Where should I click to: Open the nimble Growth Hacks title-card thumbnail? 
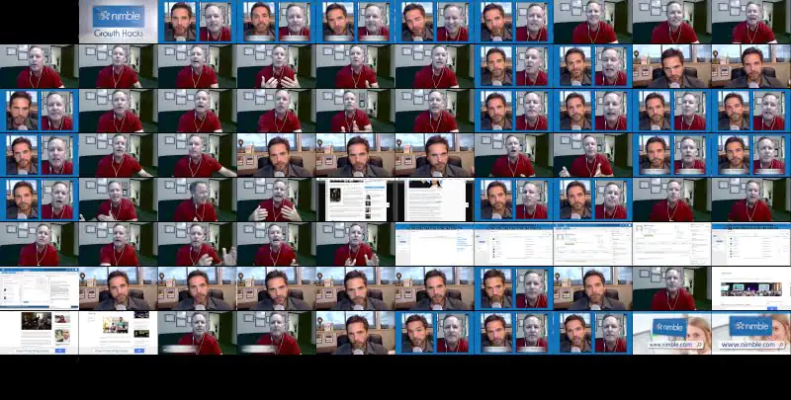[x=119, y=22]
